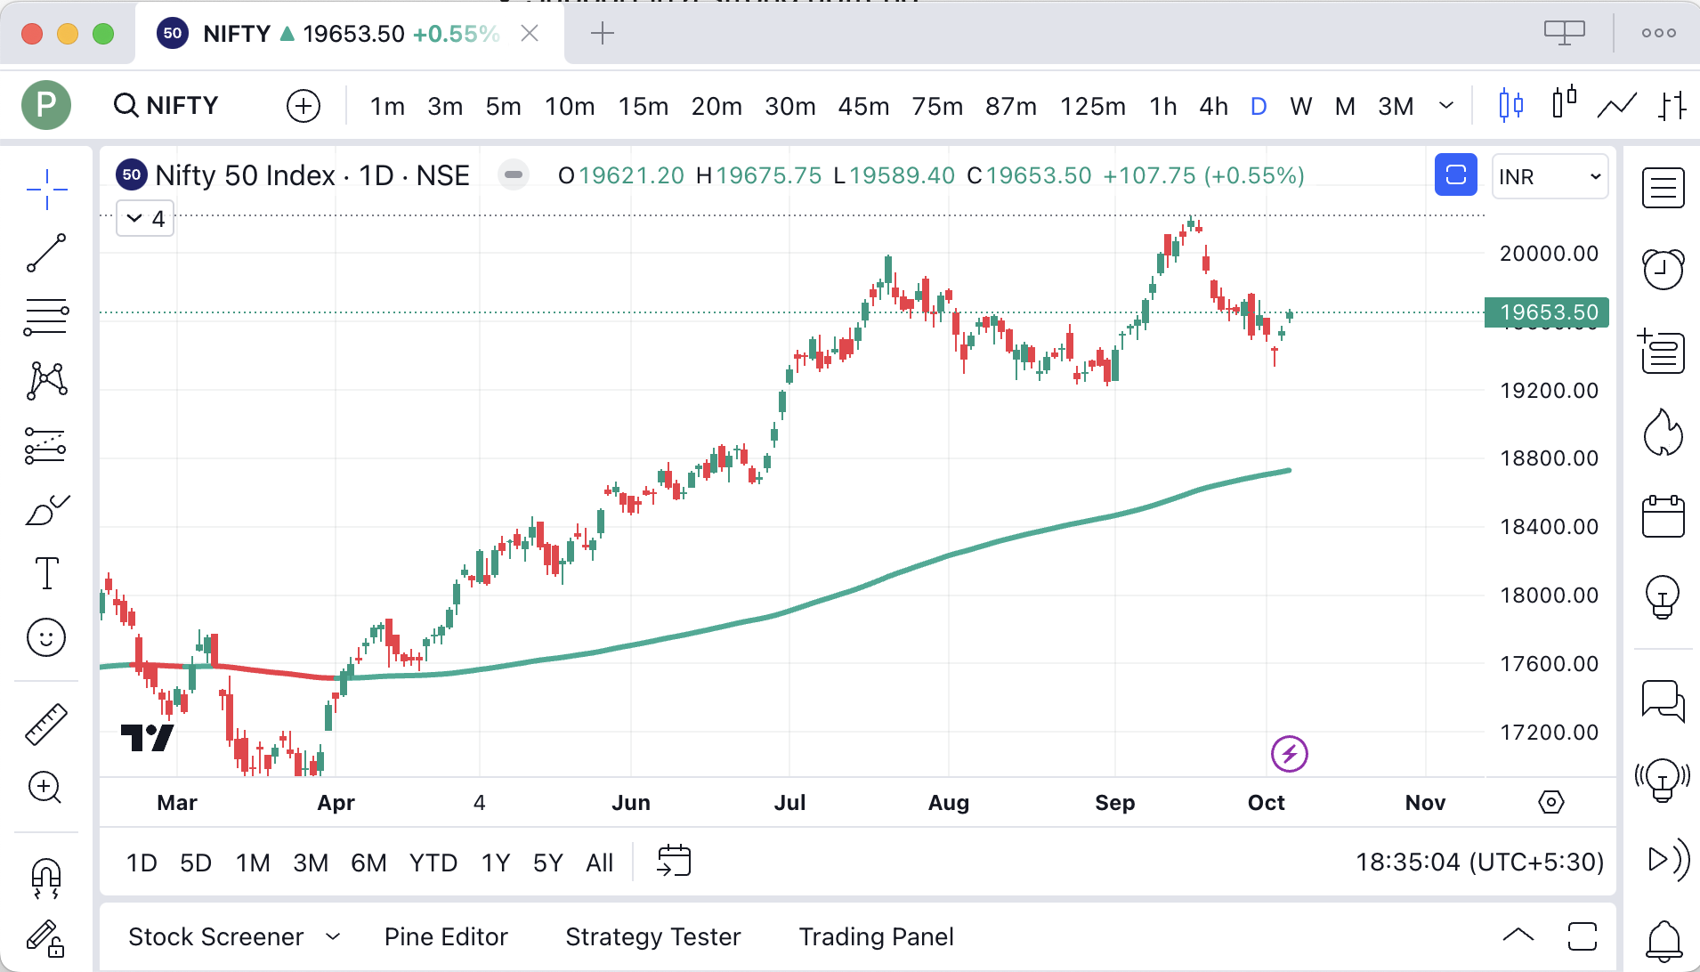Select the 3M interval

click(1396, 106)
